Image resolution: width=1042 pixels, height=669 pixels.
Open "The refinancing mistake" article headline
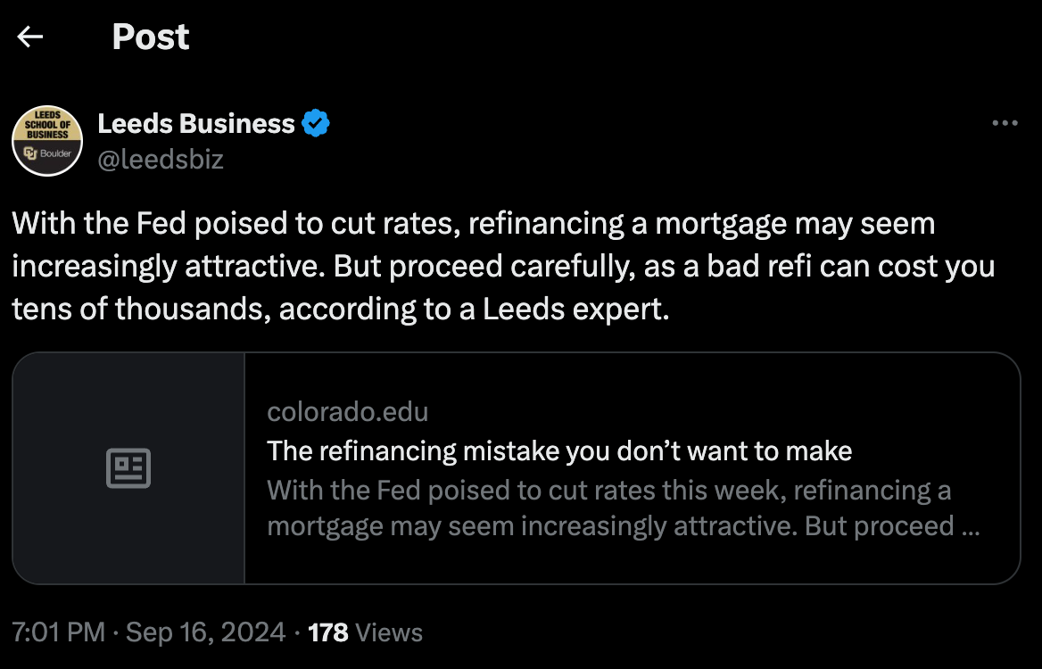[x=559, y=451]
